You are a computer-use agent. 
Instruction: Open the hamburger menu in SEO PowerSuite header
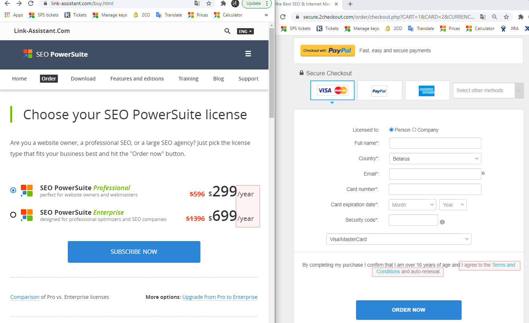click(x=248, y=54)
